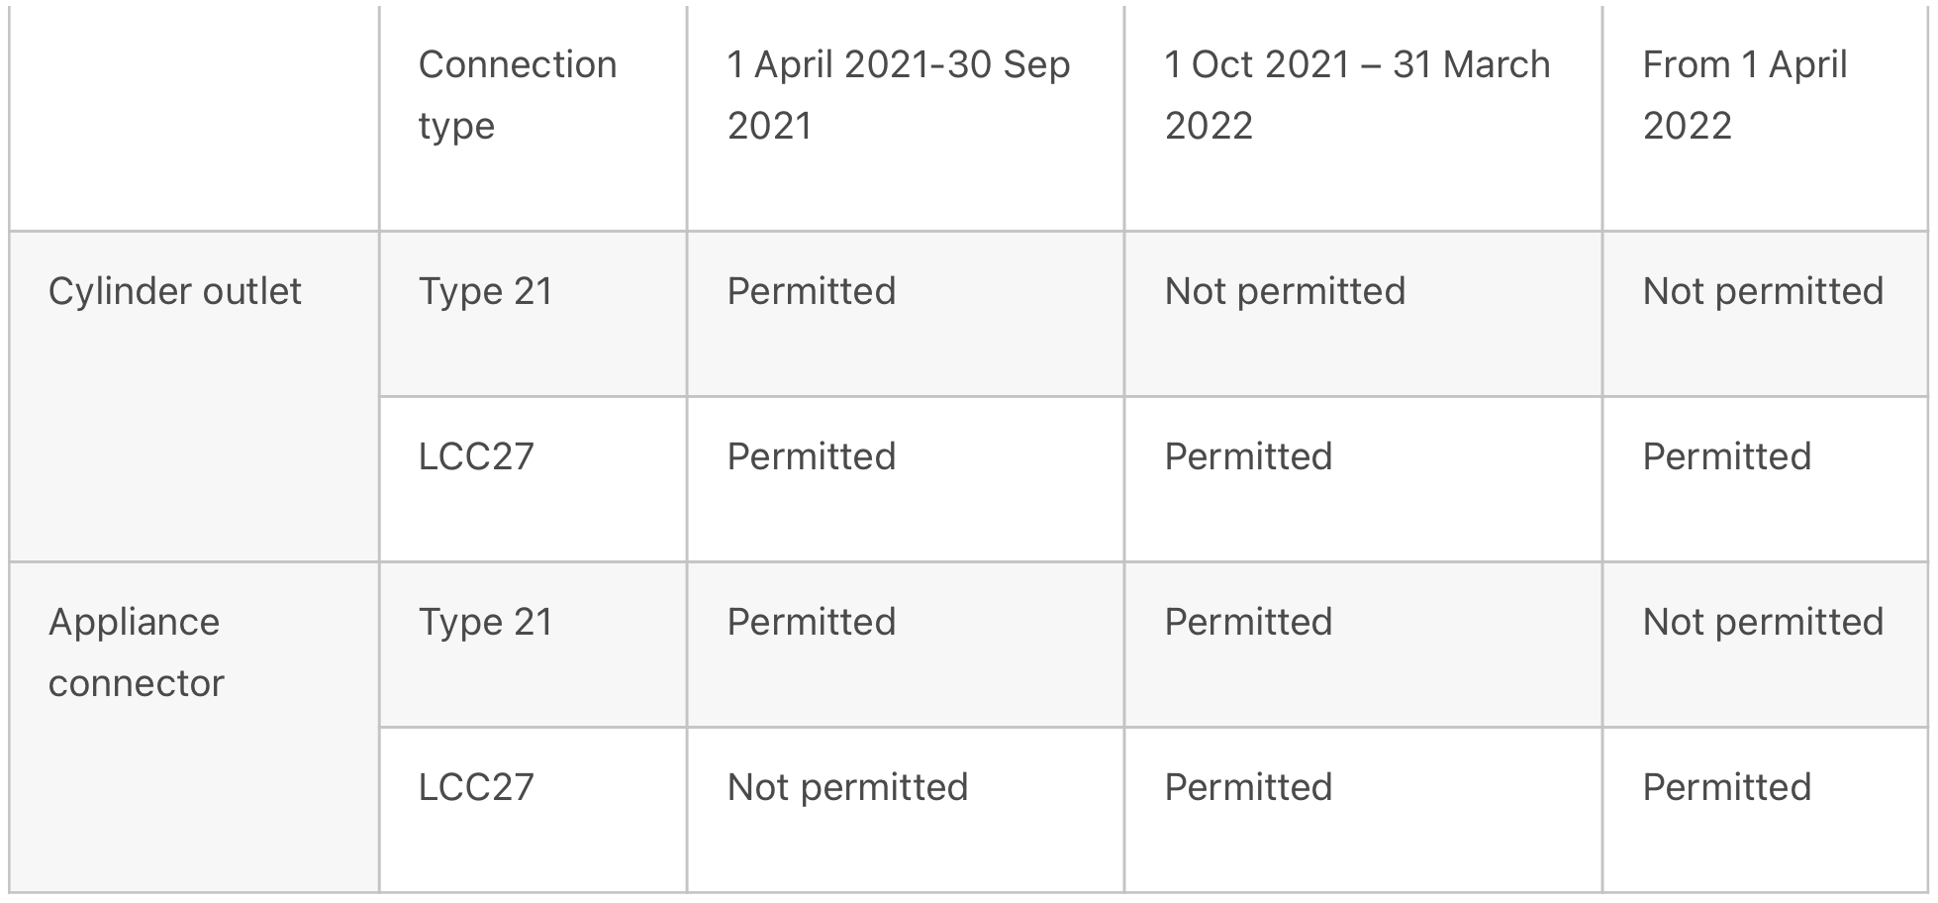This screenshot has height=903, width=1938.
Task: Click 'Permitted' for Cylinder LCC27, Oct 2021–March 2022
Action: tap(1248, 456)
